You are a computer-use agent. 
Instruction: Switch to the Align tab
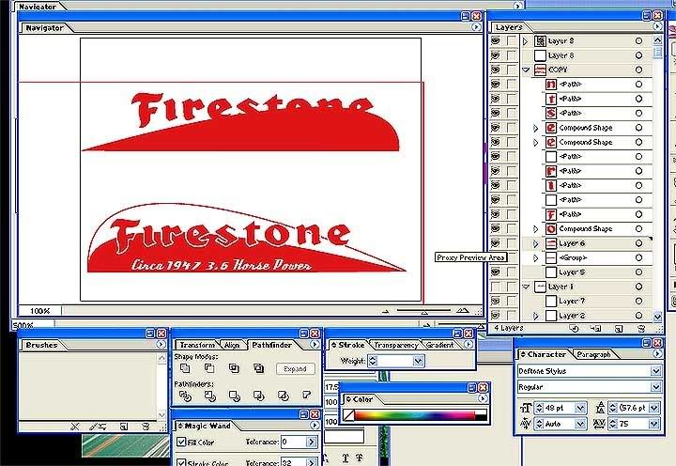tap(232, 345)
